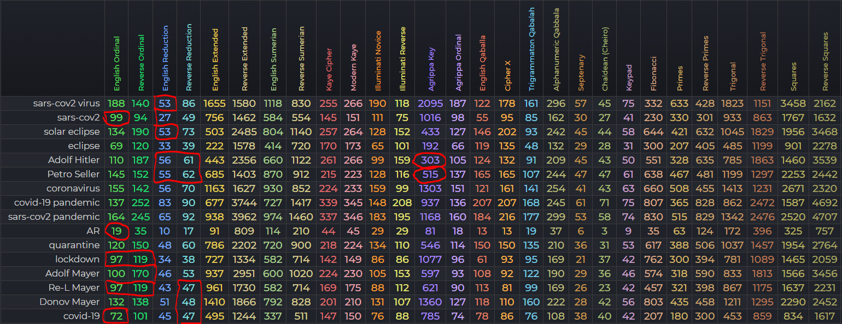Select Reverse Squares value 4707 for sars-cov2 pandemic
Screen dimensions: 842x324
825,217
